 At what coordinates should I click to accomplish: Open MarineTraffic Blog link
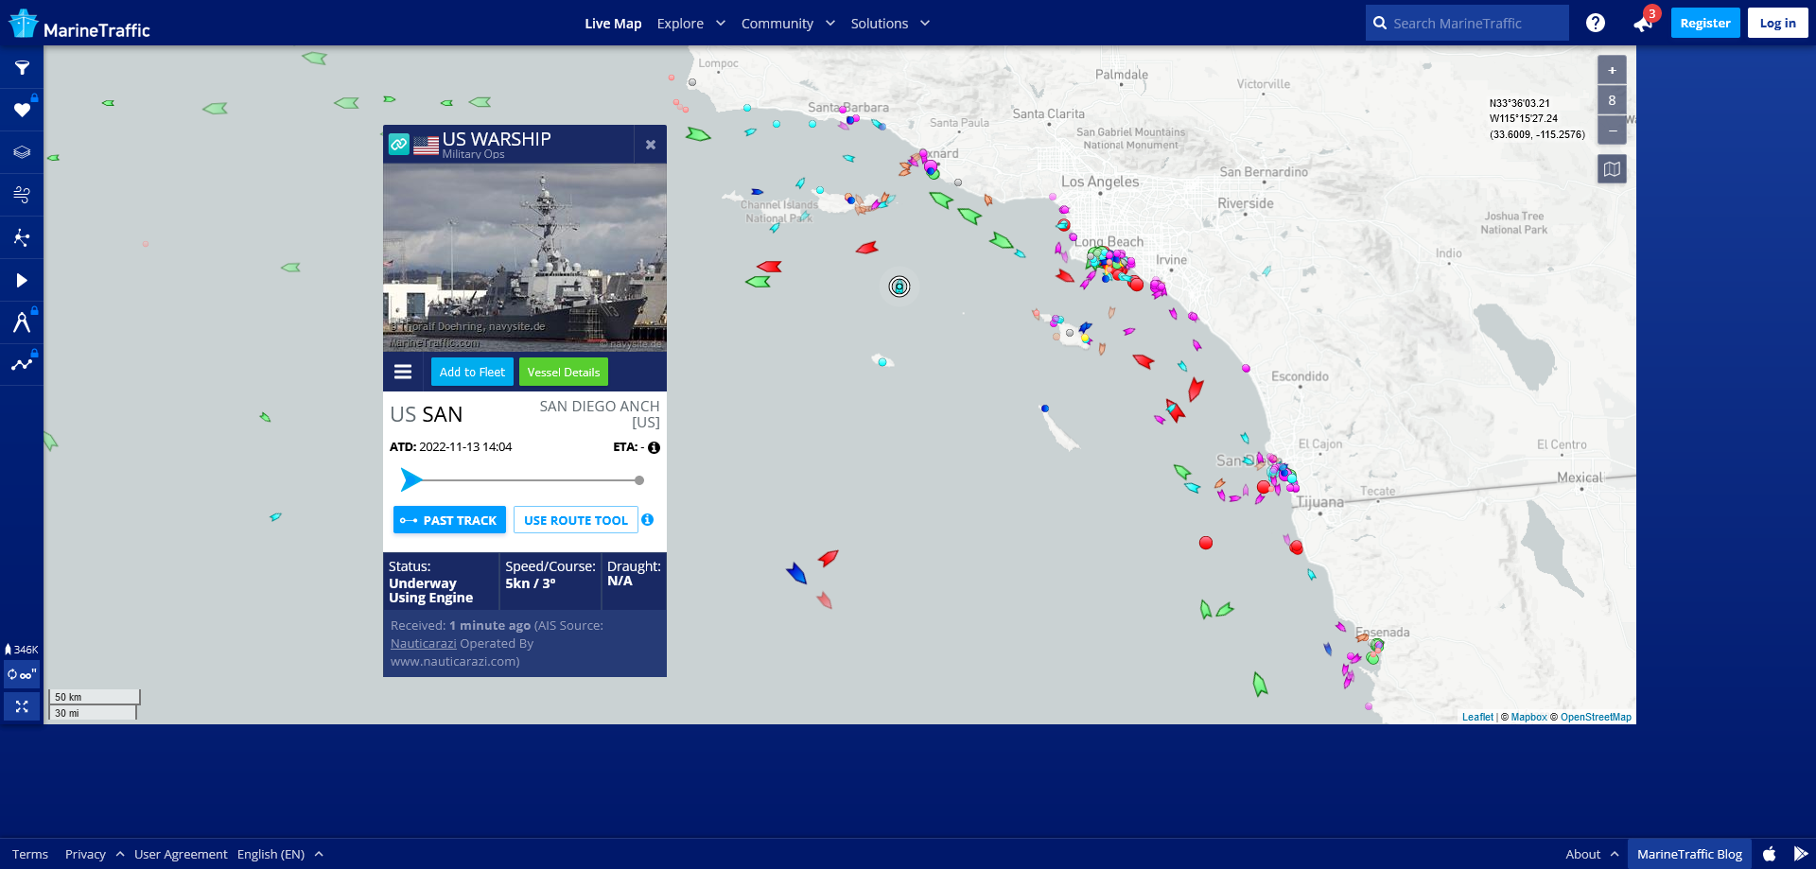(x=1689, y=854)
